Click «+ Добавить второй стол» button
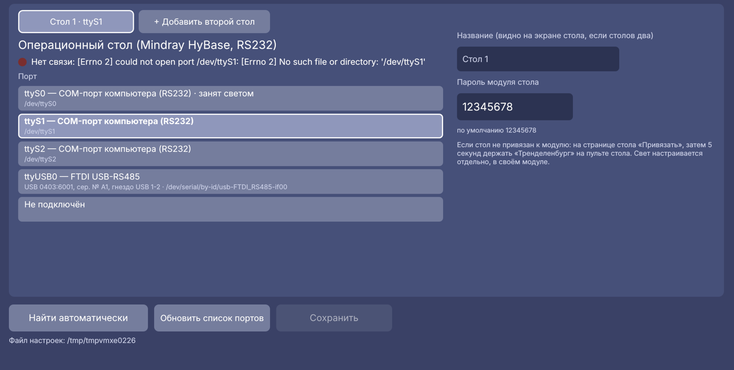This screenshot has width=734, height=370. coord(204,21)
